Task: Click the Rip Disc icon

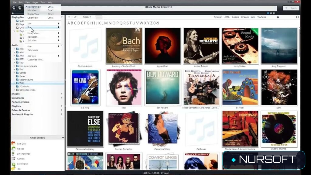Action: tap(13, 148)
